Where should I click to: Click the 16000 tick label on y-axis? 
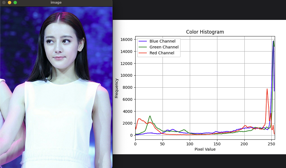click(x=126, y=39)
